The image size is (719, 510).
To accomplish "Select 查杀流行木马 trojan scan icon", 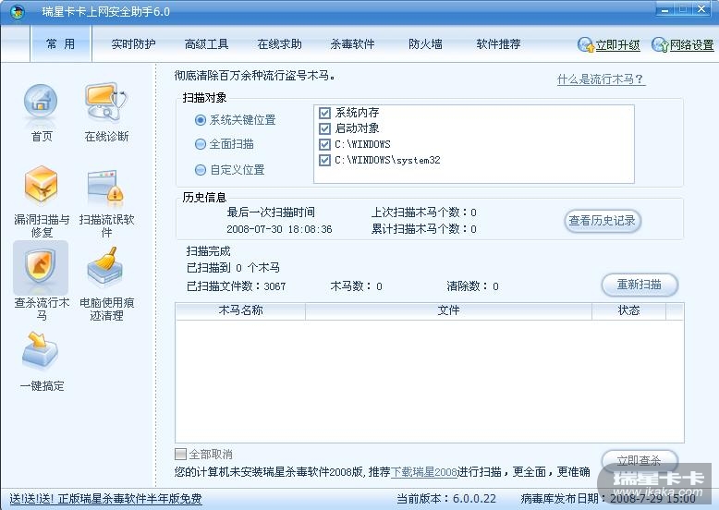I will click(x=41, y=268).
